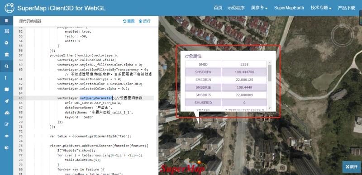Select the globe icon in sidebar
The image size is (362, 175).
pyautogui.click(x=6, y=43)
